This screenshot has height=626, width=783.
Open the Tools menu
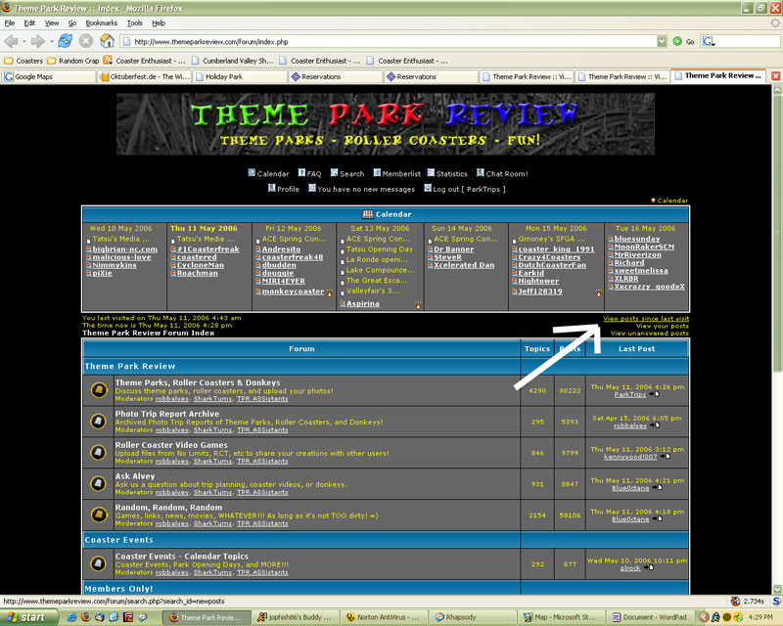pyautogui.click(x=134, y=22)
